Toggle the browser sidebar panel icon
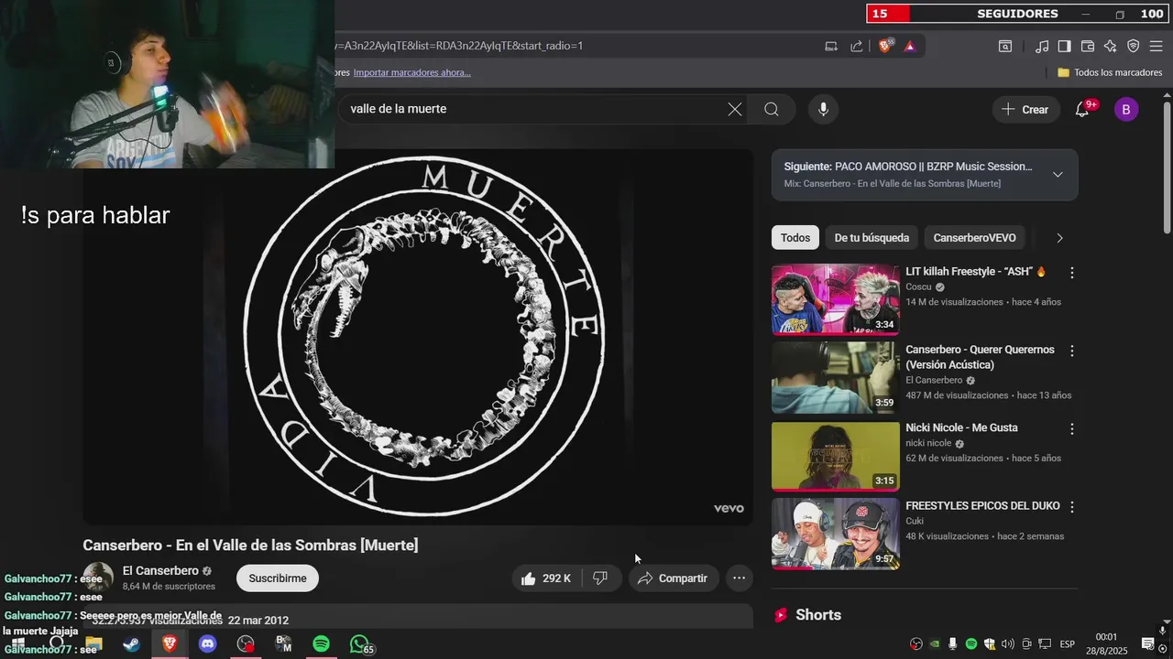 [x=1064, y=46]
